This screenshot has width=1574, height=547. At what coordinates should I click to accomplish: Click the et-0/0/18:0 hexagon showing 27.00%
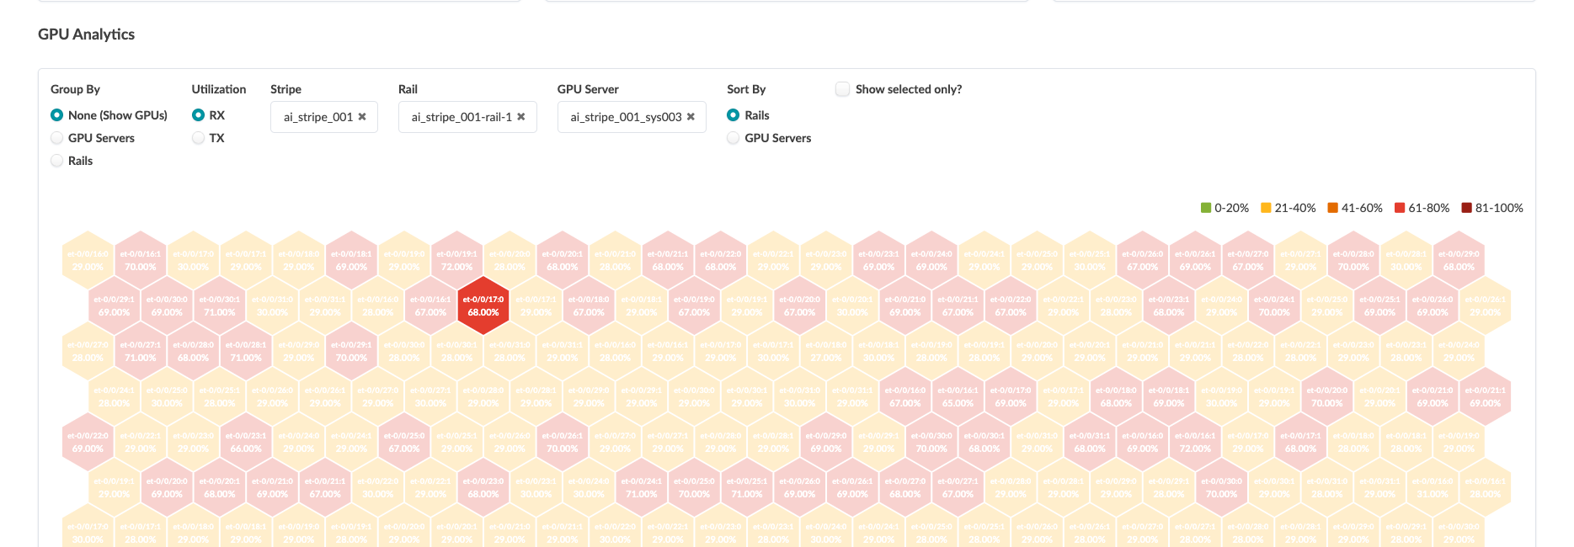pos(825,351)
